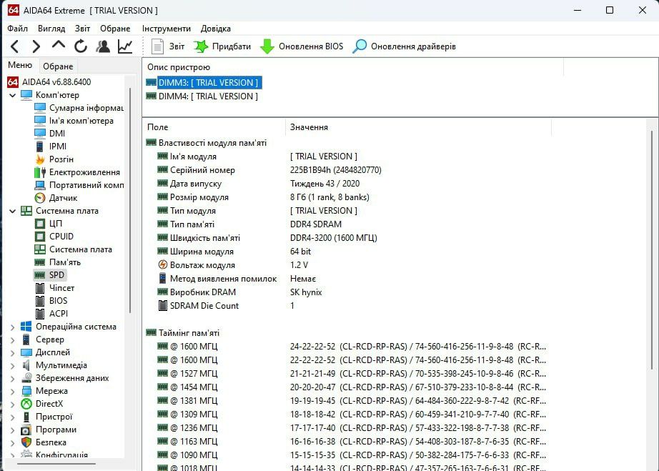
Task: Expand the Дисплей tree node
Action: coord(13,352)
